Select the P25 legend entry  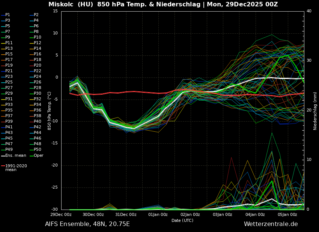[x=9, y=82]
